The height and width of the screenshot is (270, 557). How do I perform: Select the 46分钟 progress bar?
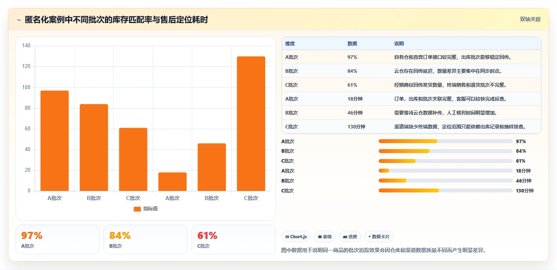coord(446,181)
